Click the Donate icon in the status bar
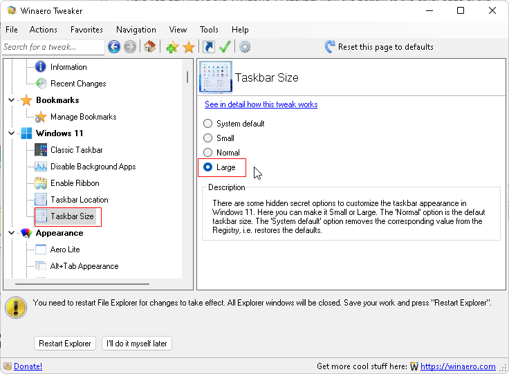Image resolution: width=509 pixels, height=374 pixels. click(x=8, y=366)
